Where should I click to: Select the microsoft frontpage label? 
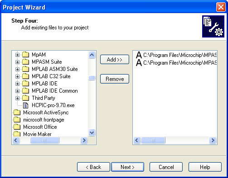44,120
